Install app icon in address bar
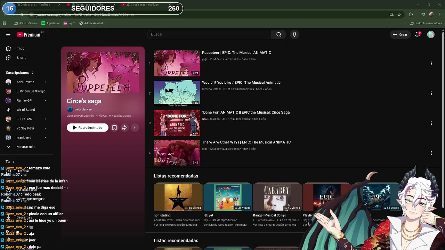Screen dimensions: 445x250 point(391,14)
